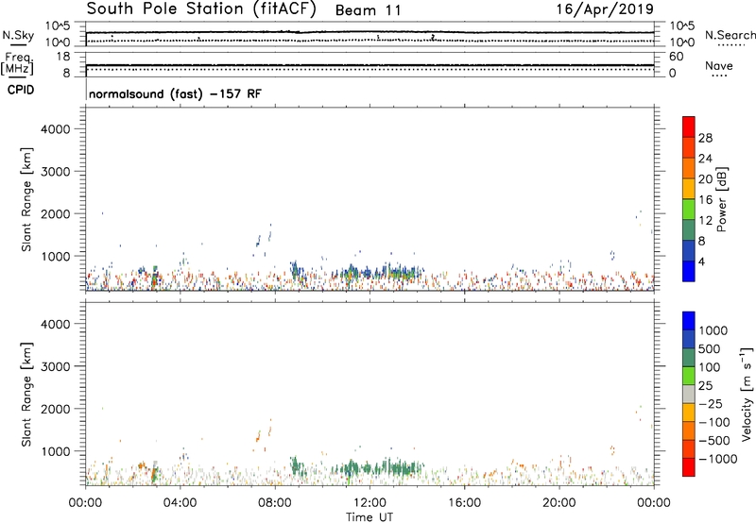756x523 pixels.
Task: Click the date 16/Apr/2019
Action: click(x=605, y=9)
